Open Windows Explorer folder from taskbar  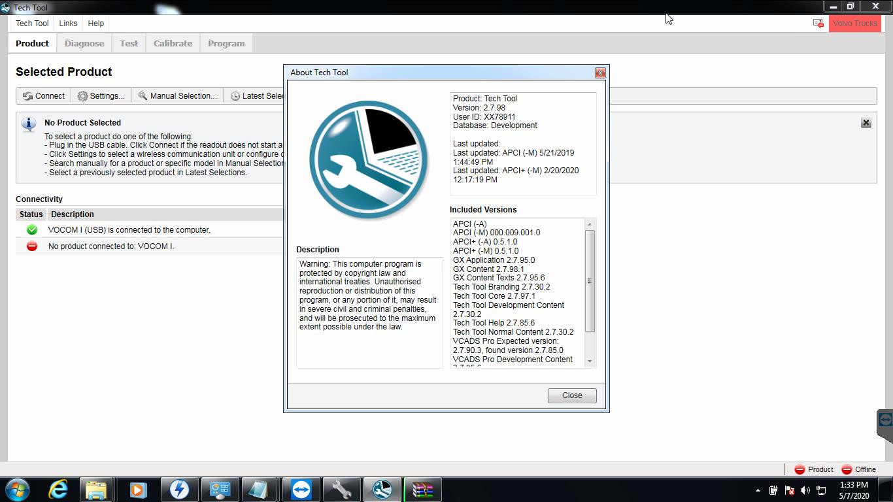(x=95, y=489)
